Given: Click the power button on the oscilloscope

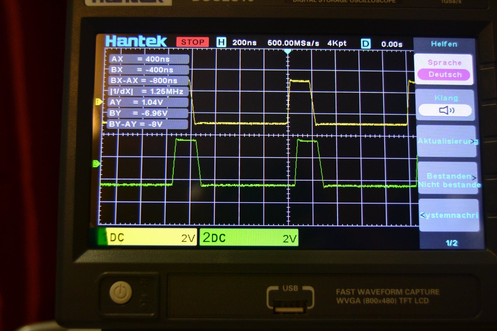Looking at the screenshot, I should pyautogui.click(x=121, y=292).
